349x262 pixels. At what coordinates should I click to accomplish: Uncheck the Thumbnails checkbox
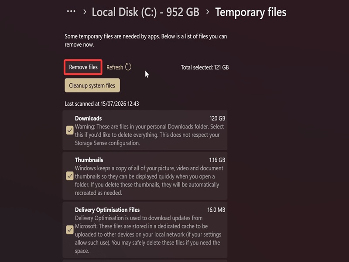point(70,176)
